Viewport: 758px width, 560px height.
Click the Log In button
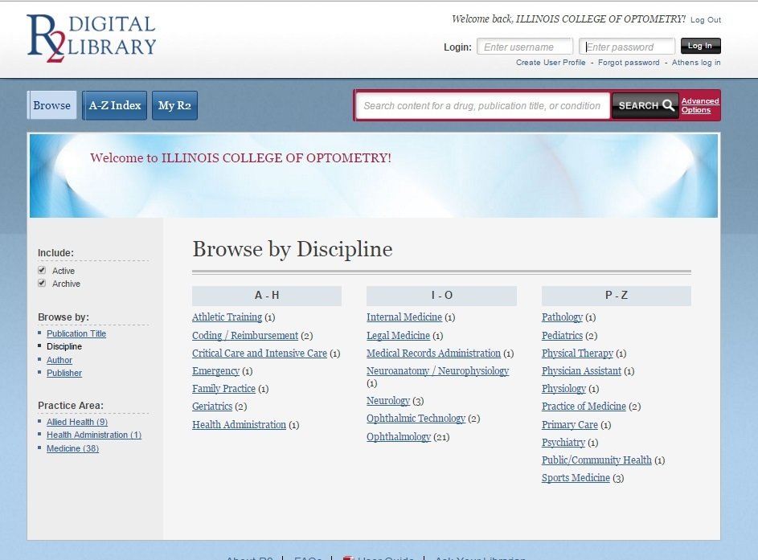[700, 46]
